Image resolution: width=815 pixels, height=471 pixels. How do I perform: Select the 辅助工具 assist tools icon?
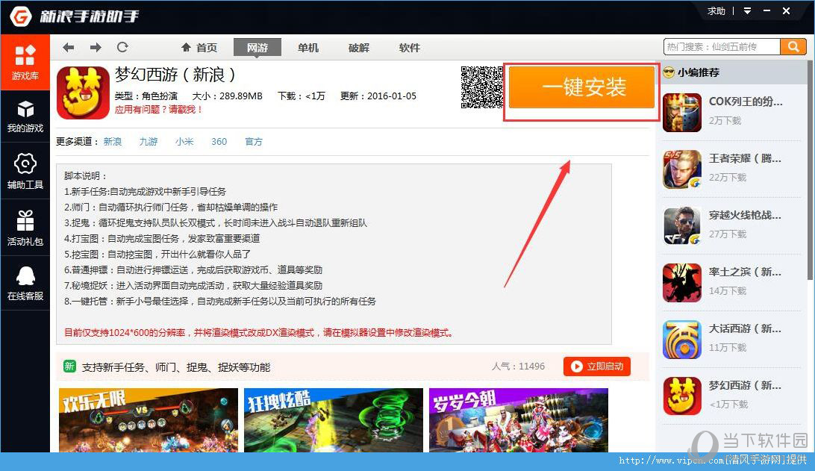click(x=25, y=172)
